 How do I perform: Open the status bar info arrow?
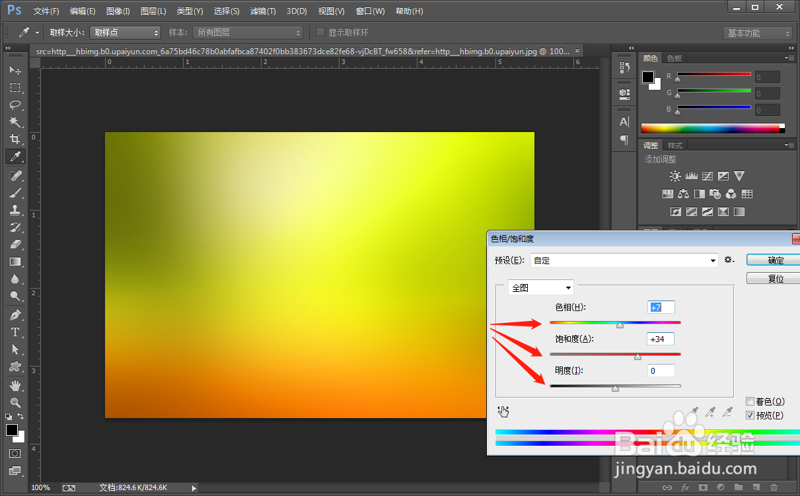tap(194, 488)
